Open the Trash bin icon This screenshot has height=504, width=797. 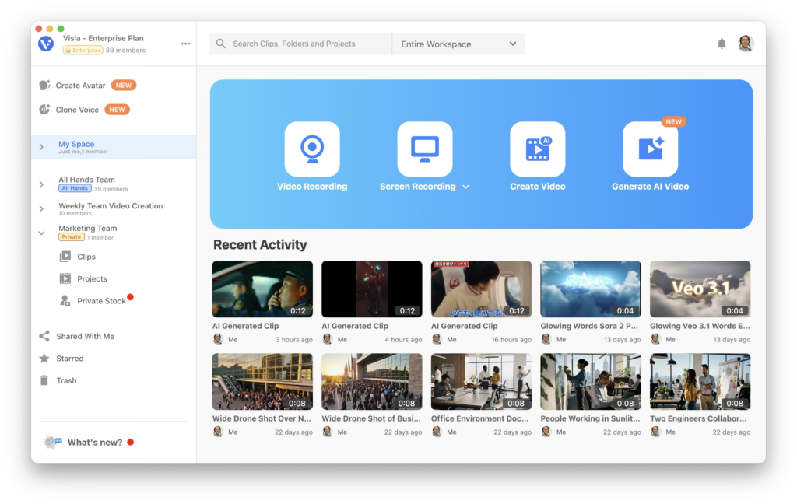click(44, 380)
